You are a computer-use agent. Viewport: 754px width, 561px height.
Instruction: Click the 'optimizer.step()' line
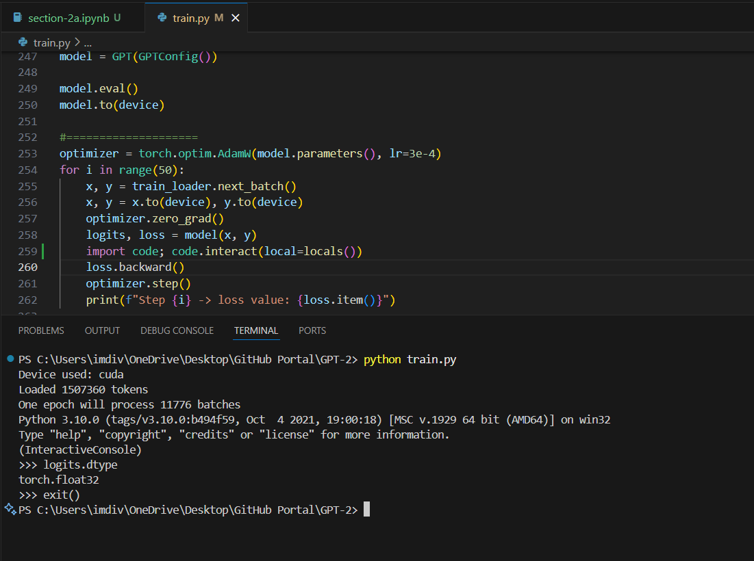[138, 283]
